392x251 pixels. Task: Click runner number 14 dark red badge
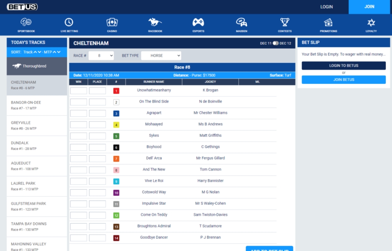coord(116,238)
